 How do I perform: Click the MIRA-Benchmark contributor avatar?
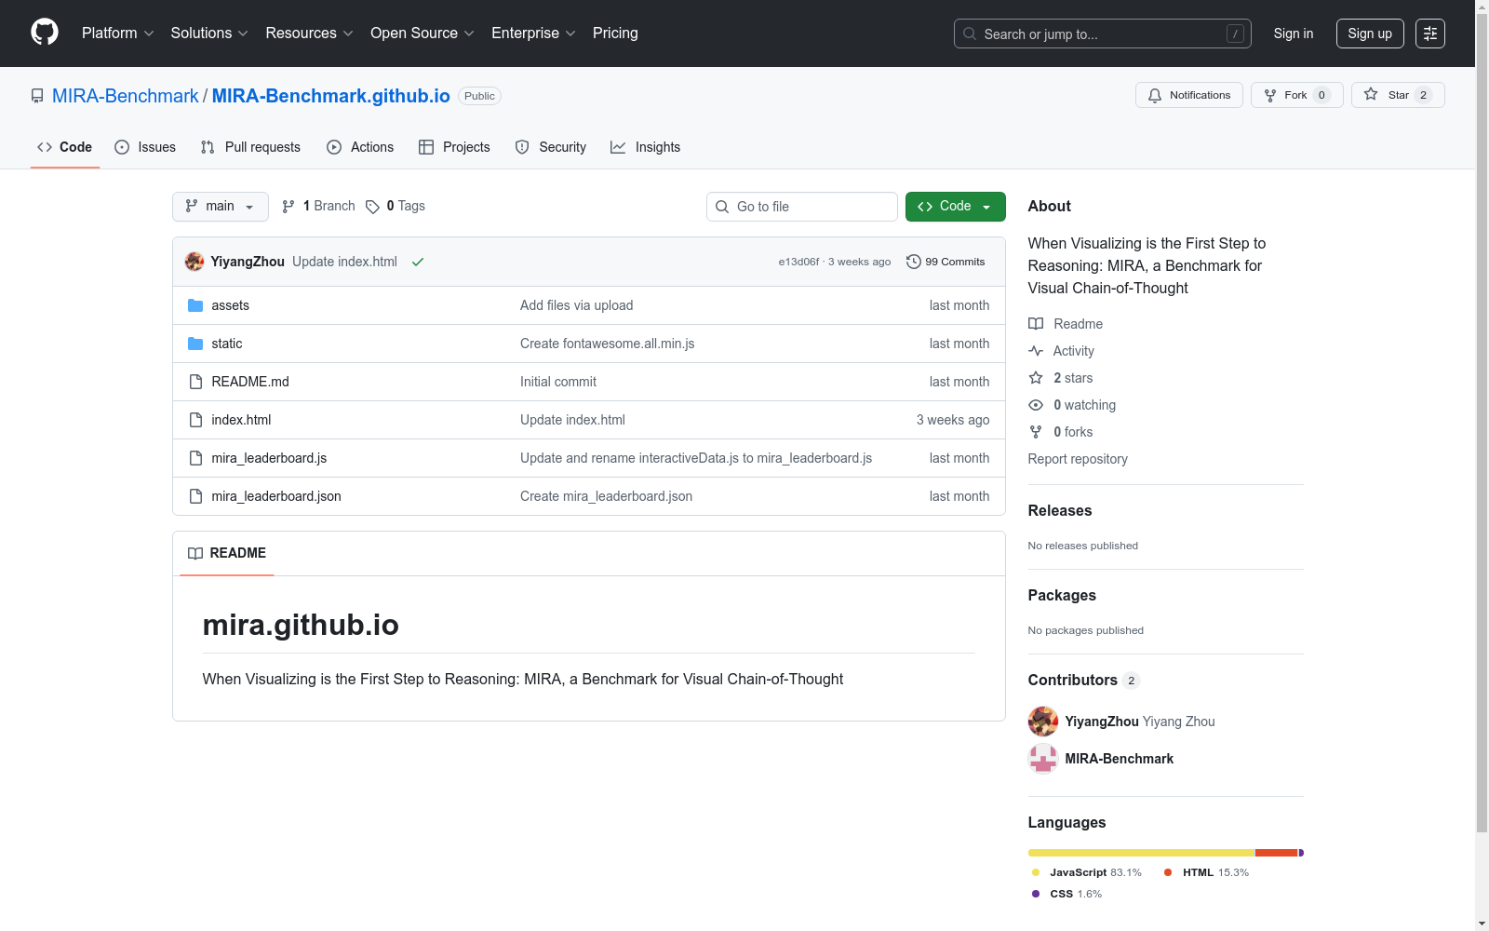1043,759
